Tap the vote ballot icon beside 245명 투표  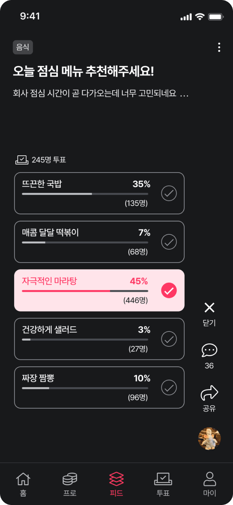pyautogui.click(x=22, y=160)
